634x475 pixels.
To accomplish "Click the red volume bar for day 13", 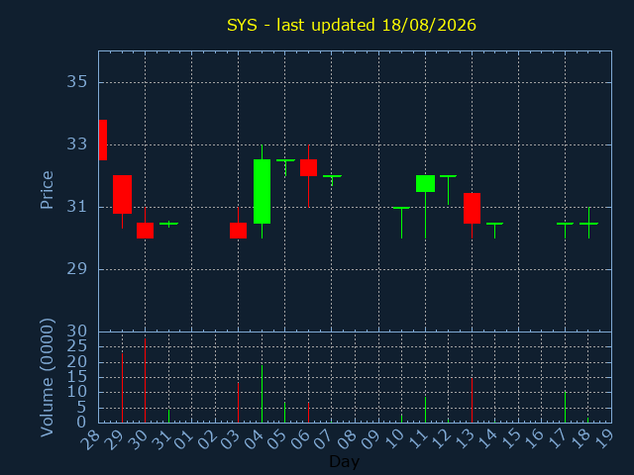I will click(x=472, y=400).
